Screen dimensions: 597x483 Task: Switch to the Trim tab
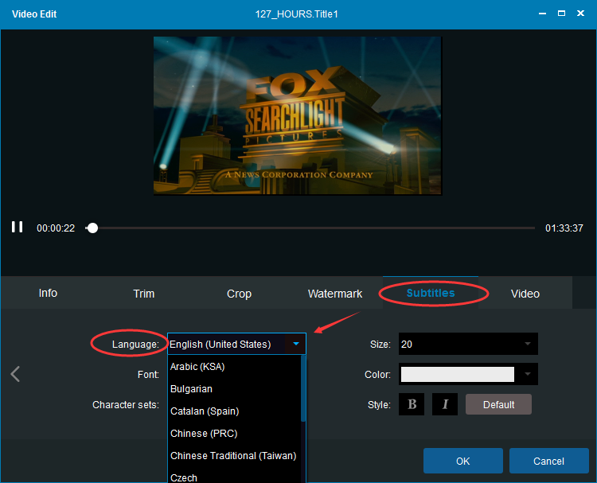[x=144, y=294]
